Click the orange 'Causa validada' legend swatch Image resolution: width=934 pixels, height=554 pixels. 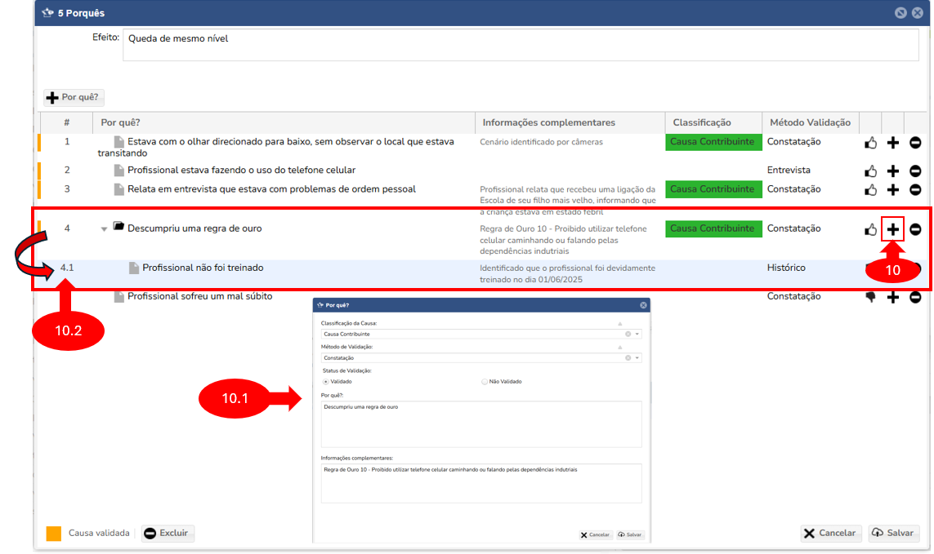(54, 533)
